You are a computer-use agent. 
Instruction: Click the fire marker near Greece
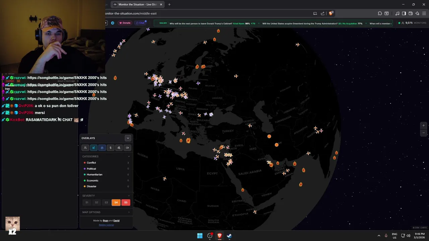pyautogui.click(x=188, y=141)
